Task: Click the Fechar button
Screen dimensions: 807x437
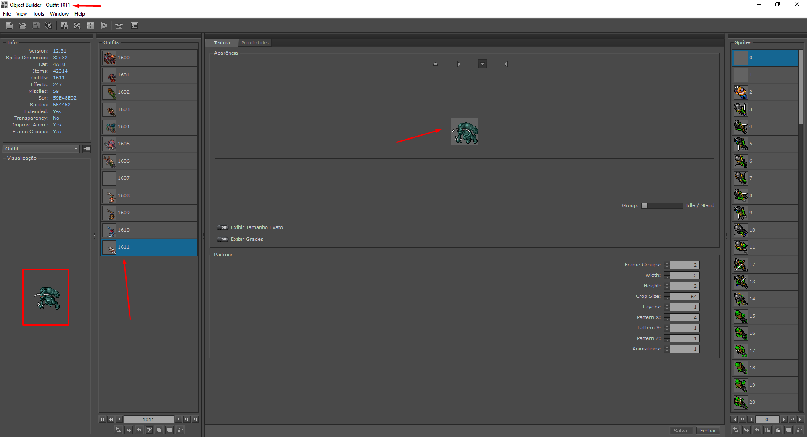Action: point(708,431)
